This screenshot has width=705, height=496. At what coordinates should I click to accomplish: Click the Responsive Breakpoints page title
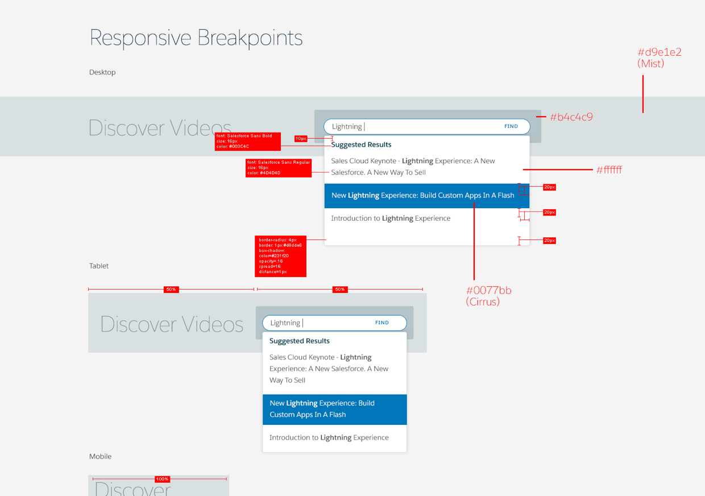point(196,38)
